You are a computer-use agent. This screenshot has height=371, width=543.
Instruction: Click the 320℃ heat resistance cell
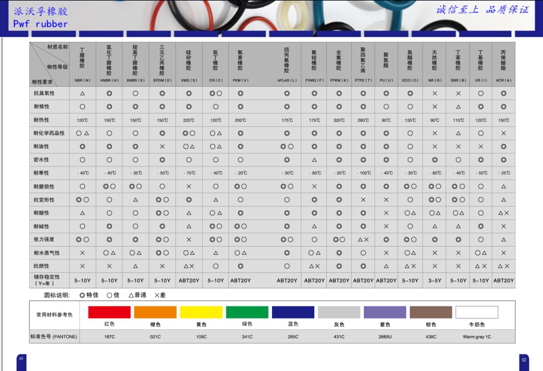coord(339,120)
